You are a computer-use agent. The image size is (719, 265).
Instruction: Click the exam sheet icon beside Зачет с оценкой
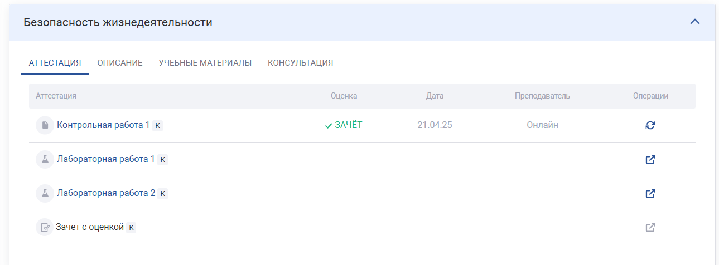(x=45, y=227)
